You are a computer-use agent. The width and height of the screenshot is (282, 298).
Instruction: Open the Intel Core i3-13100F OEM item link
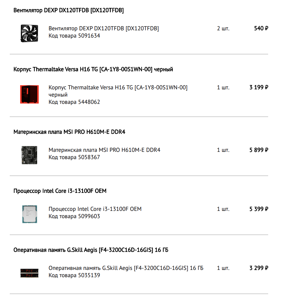(x=95, y=209)
